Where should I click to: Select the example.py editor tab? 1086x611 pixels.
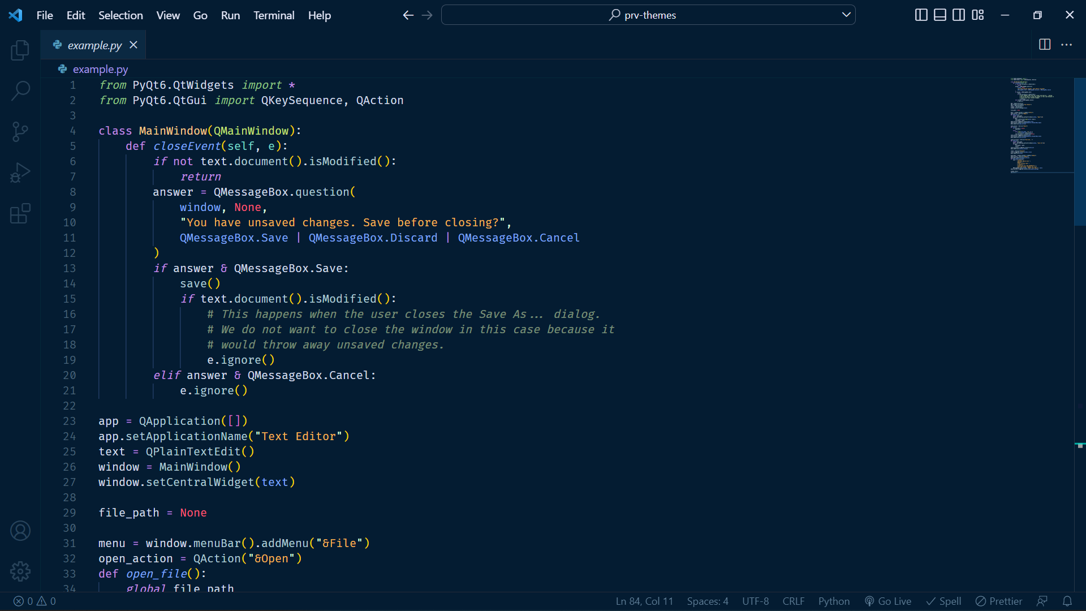(94, 45)
